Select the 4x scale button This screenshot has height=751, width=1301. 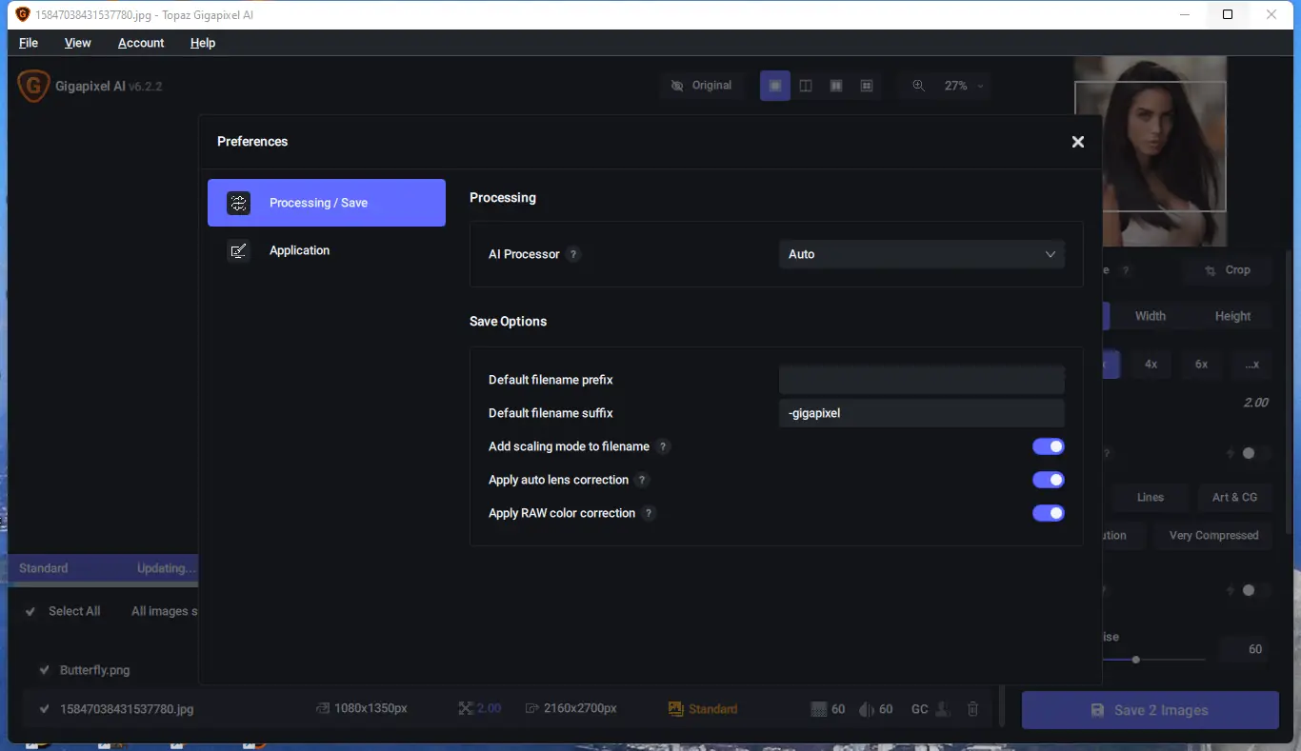coord(1151,365)
